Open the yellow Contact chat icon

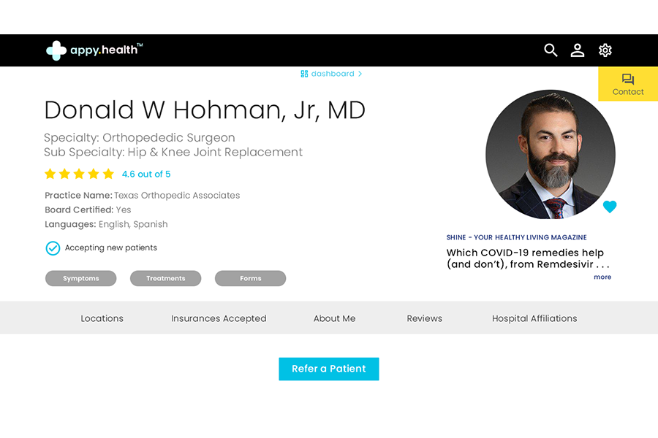pos(628,79)
